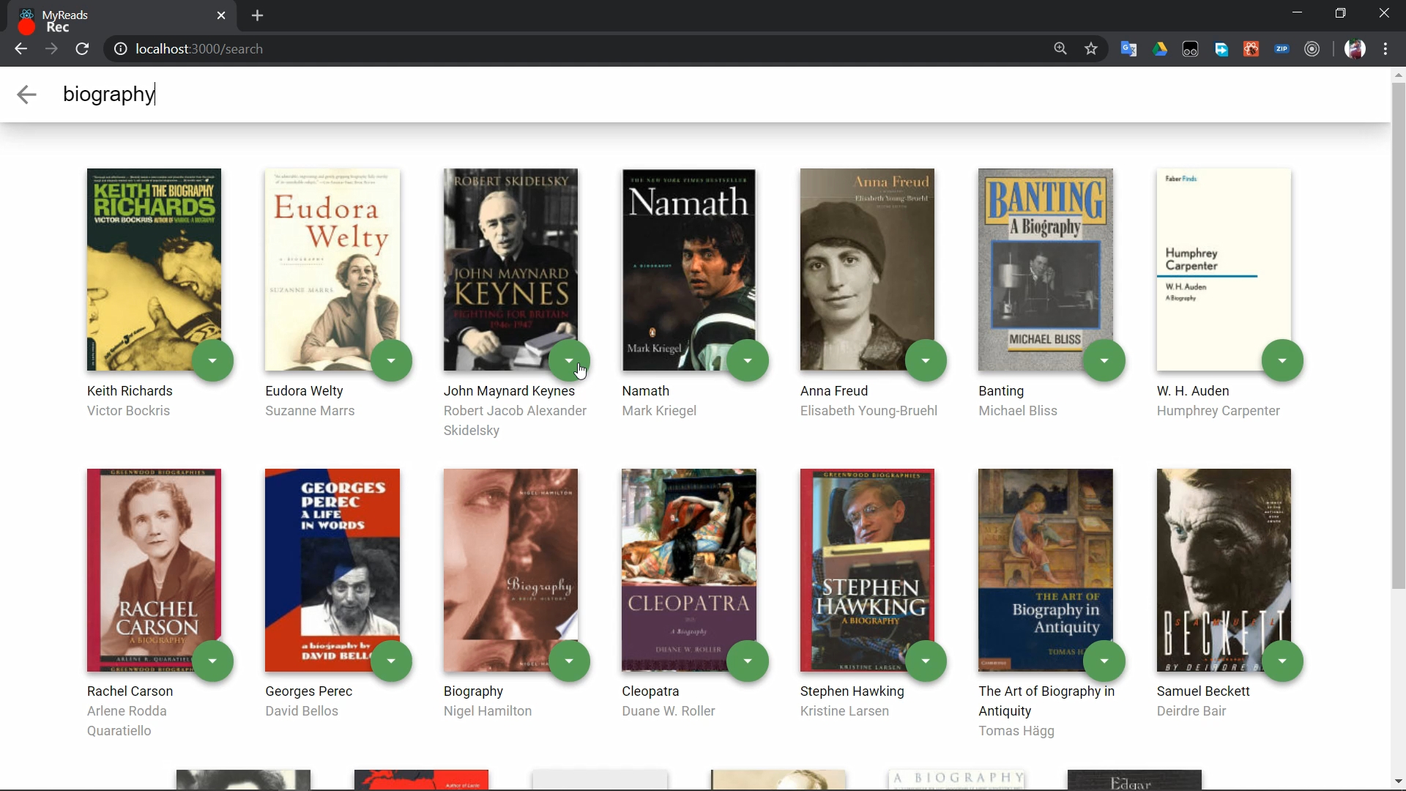Click the author text 'Kristine Larsen'
This screenshot has width=1406, height=791.
(x=844, y=711)
